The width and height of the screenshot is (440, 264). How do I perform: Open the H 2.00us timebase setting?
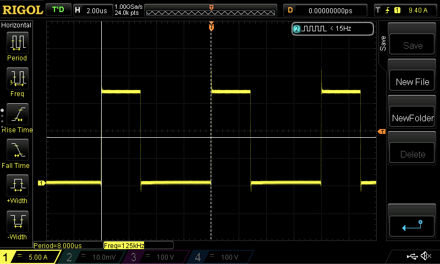(92, 10)
